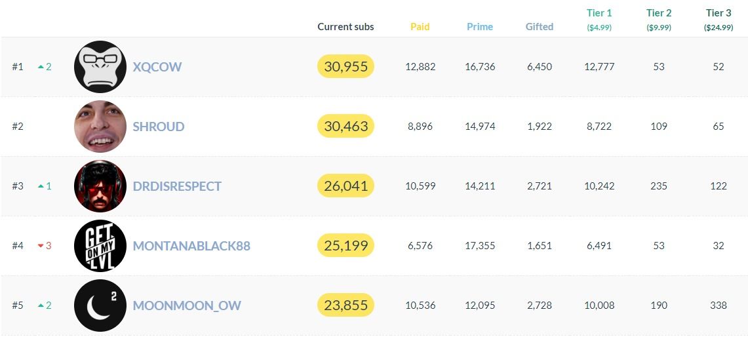Open the SHROUD channel link
The image size is (748, 337).
pyautogui.click(x=159, y=127)
